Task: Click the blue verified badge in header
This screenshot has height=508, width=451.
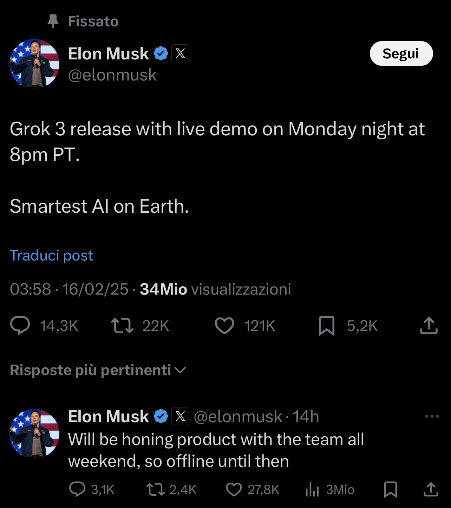Action: 161,54
